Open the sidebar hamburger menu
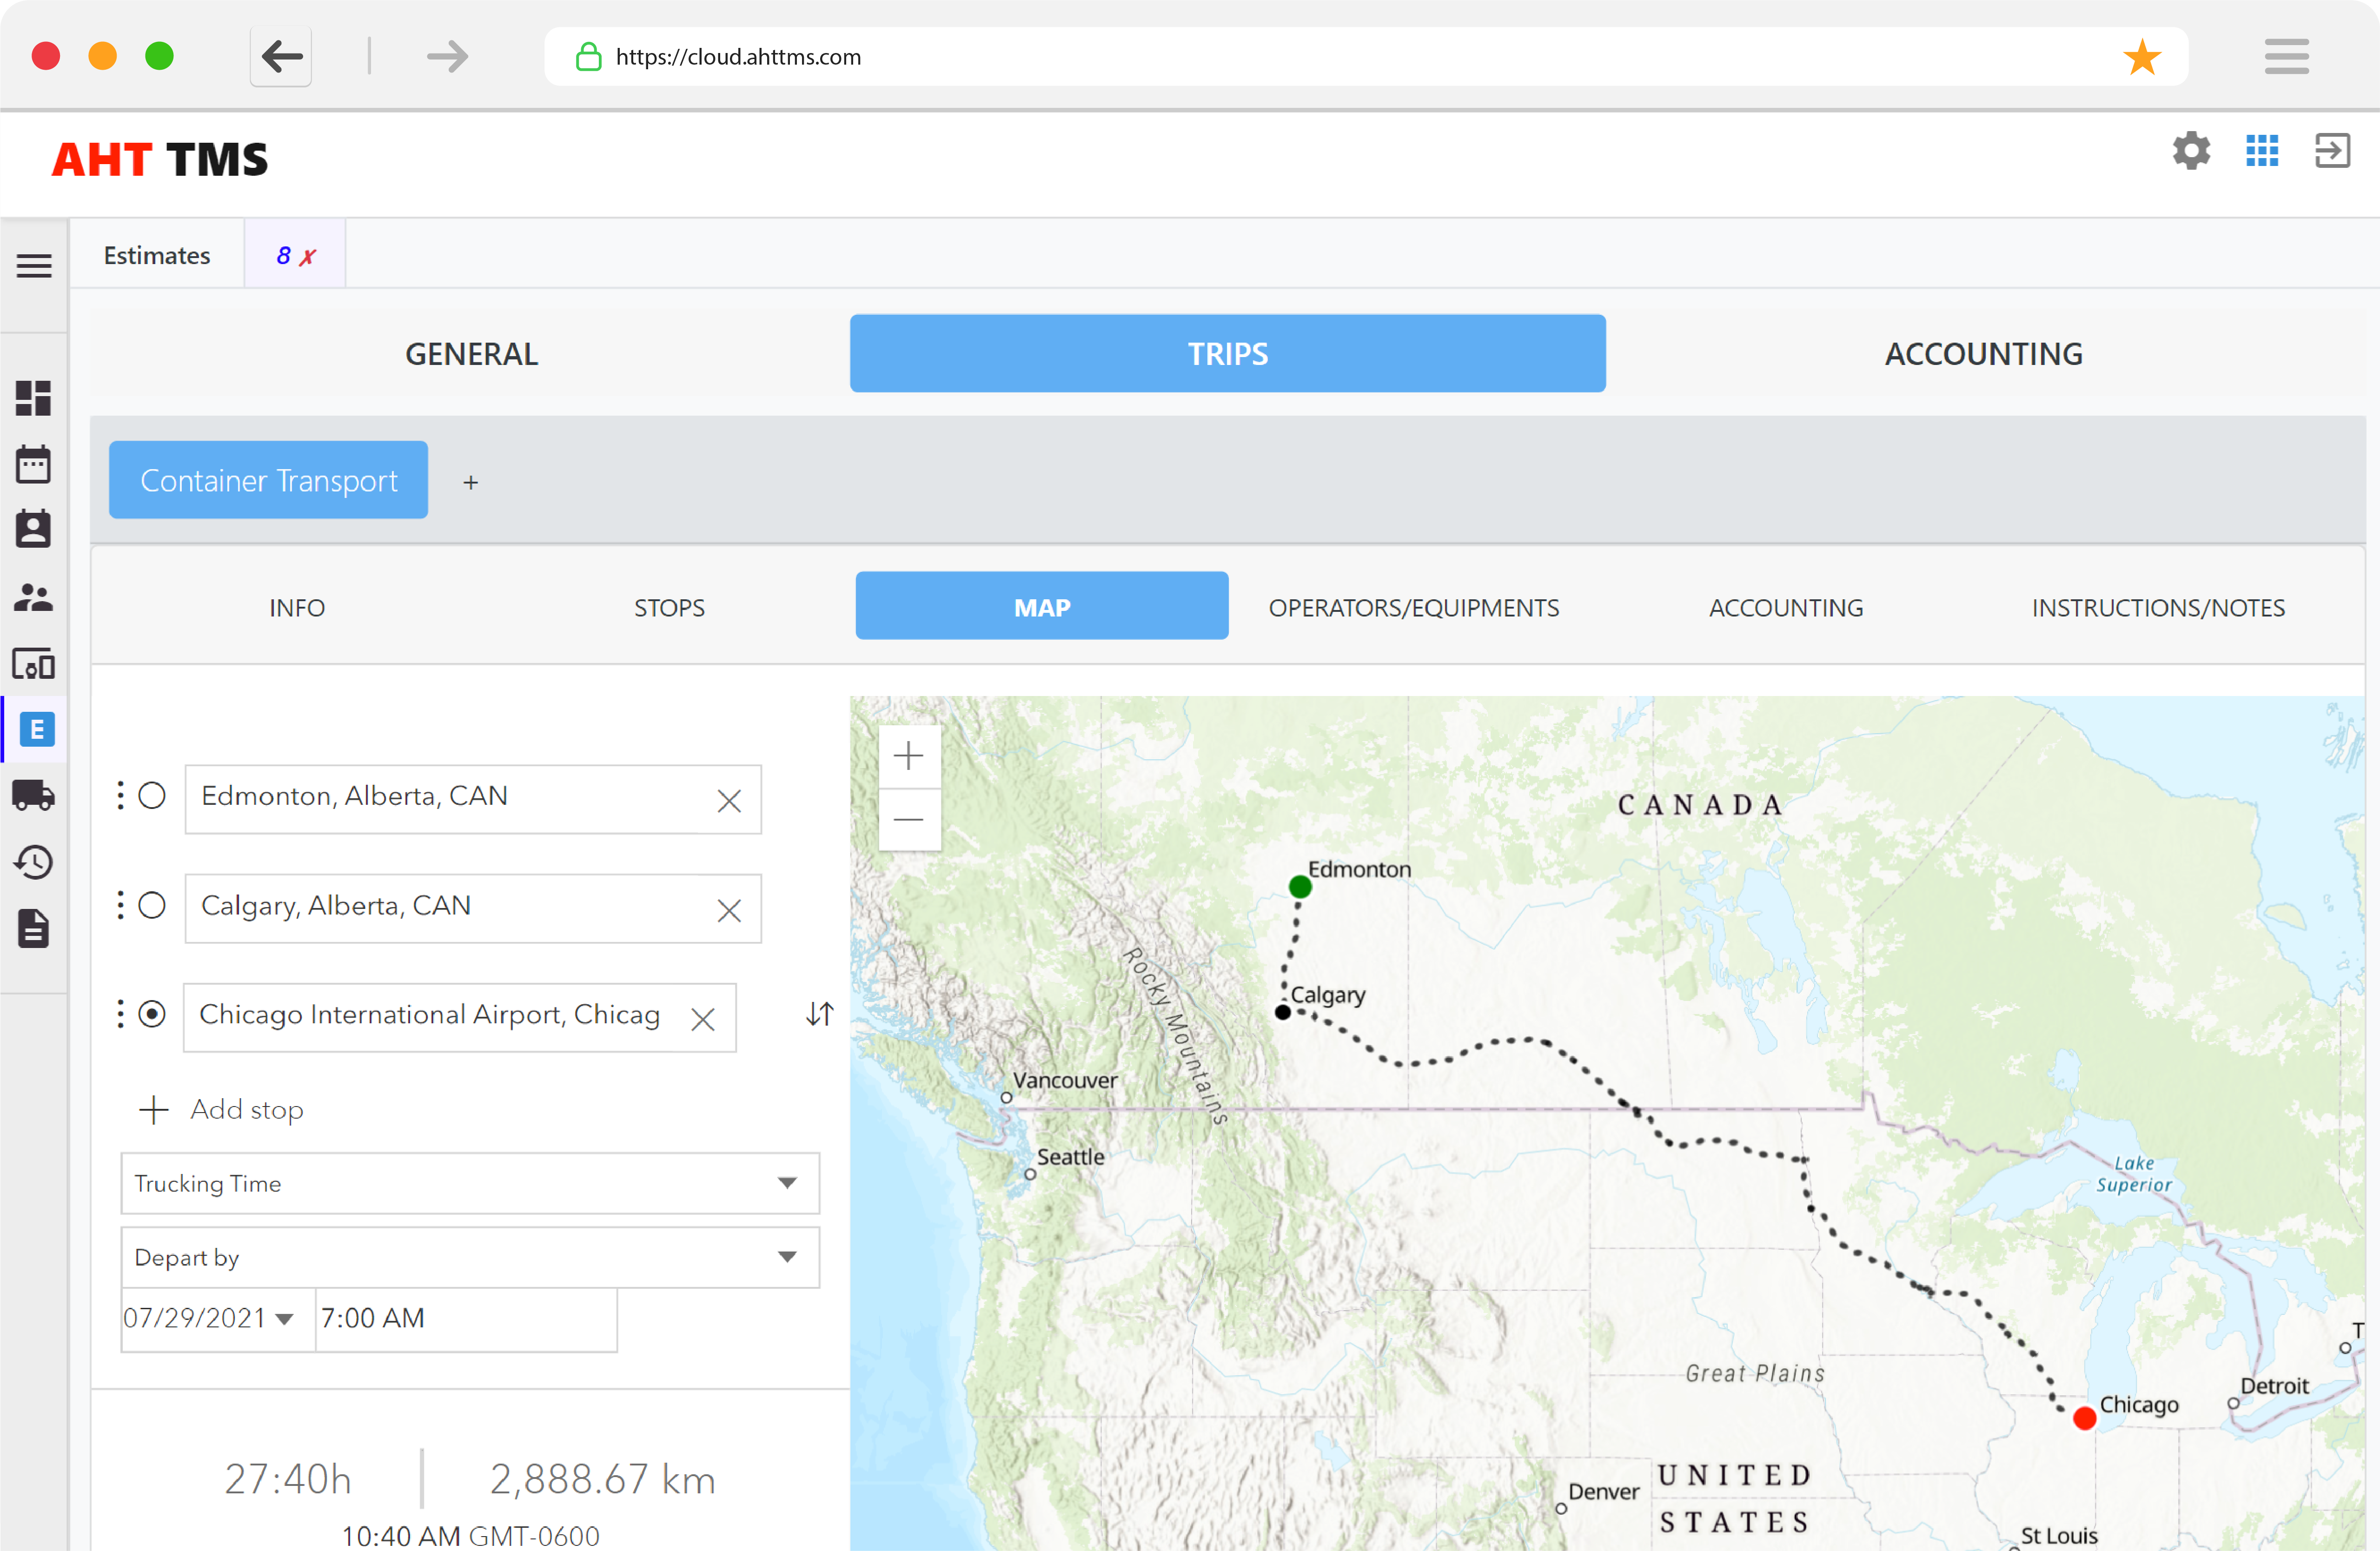The image size is (2380, 1551). click(x=34, y=266)
